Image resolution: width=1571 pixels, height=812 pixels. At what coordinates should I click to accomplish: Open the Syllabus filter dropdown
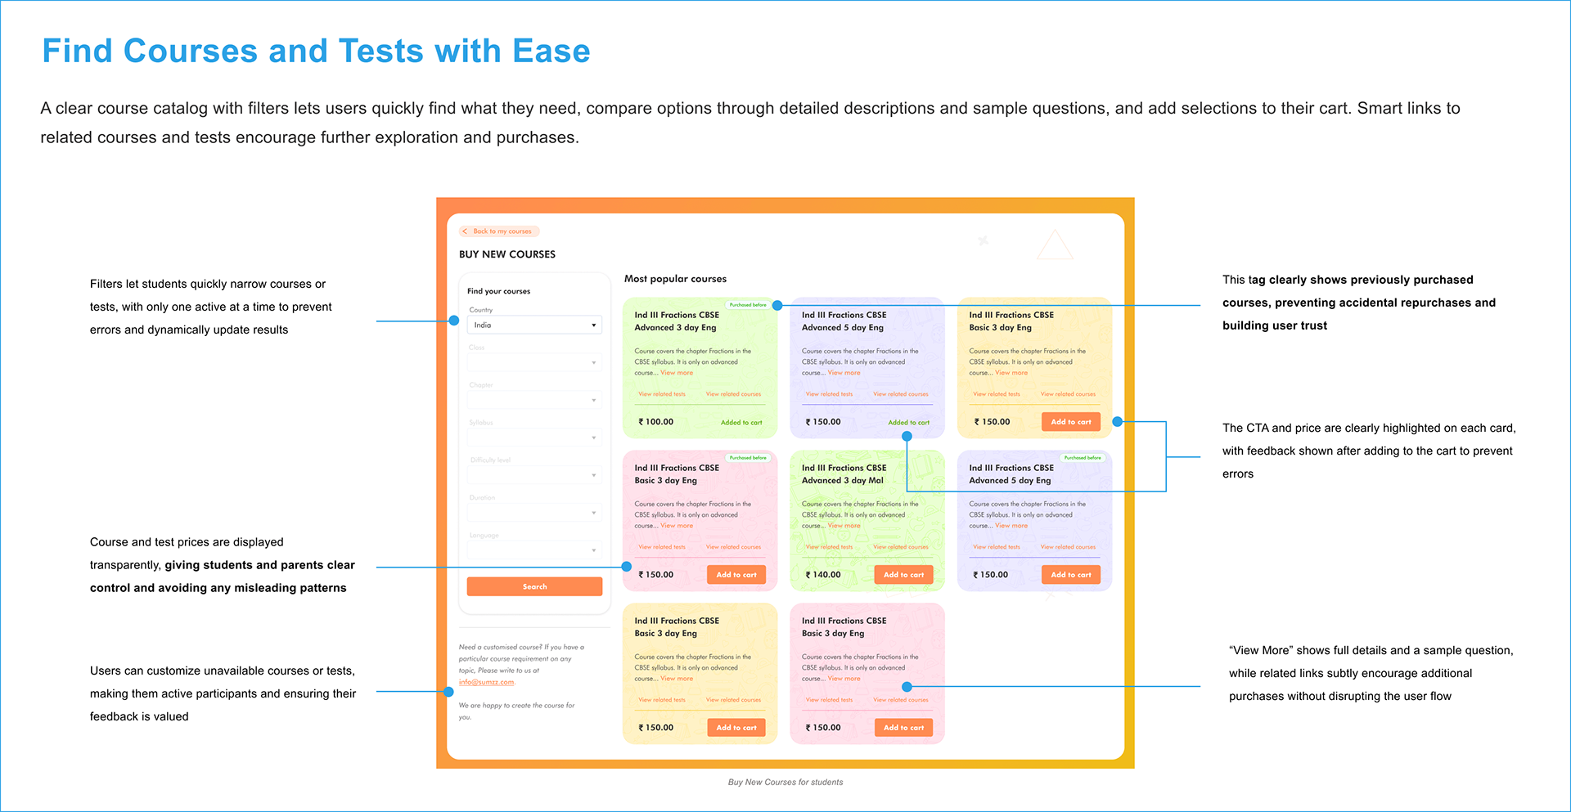tap(534, 437)
